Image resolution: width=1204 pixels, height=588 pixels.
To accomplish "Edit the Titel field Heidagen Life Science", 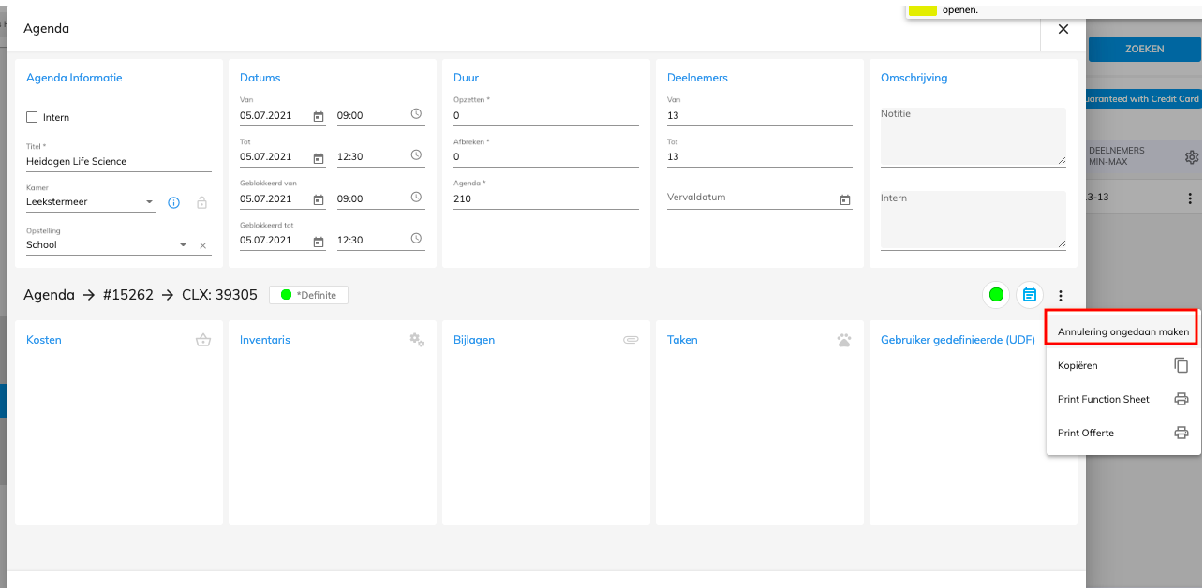I will pyautogui.click(x=119, y=161).
